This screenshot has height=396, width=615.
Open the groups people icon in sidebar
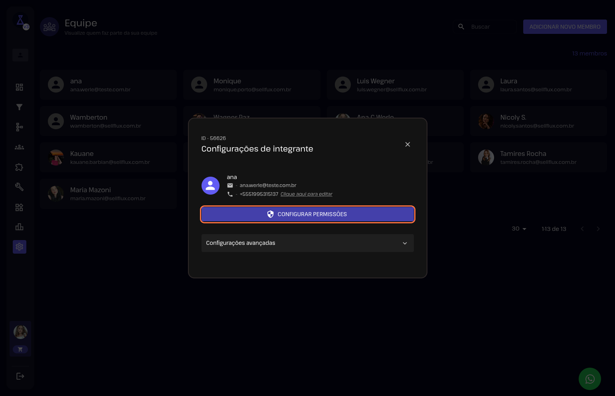pos(19,147)
